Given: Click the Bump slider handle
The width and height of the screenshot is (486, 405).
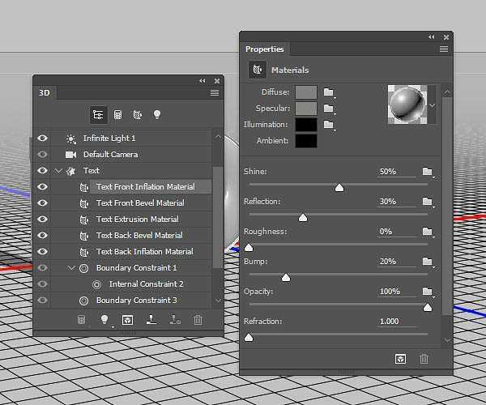Looking at the screenshot, I should tap(286, 277).
